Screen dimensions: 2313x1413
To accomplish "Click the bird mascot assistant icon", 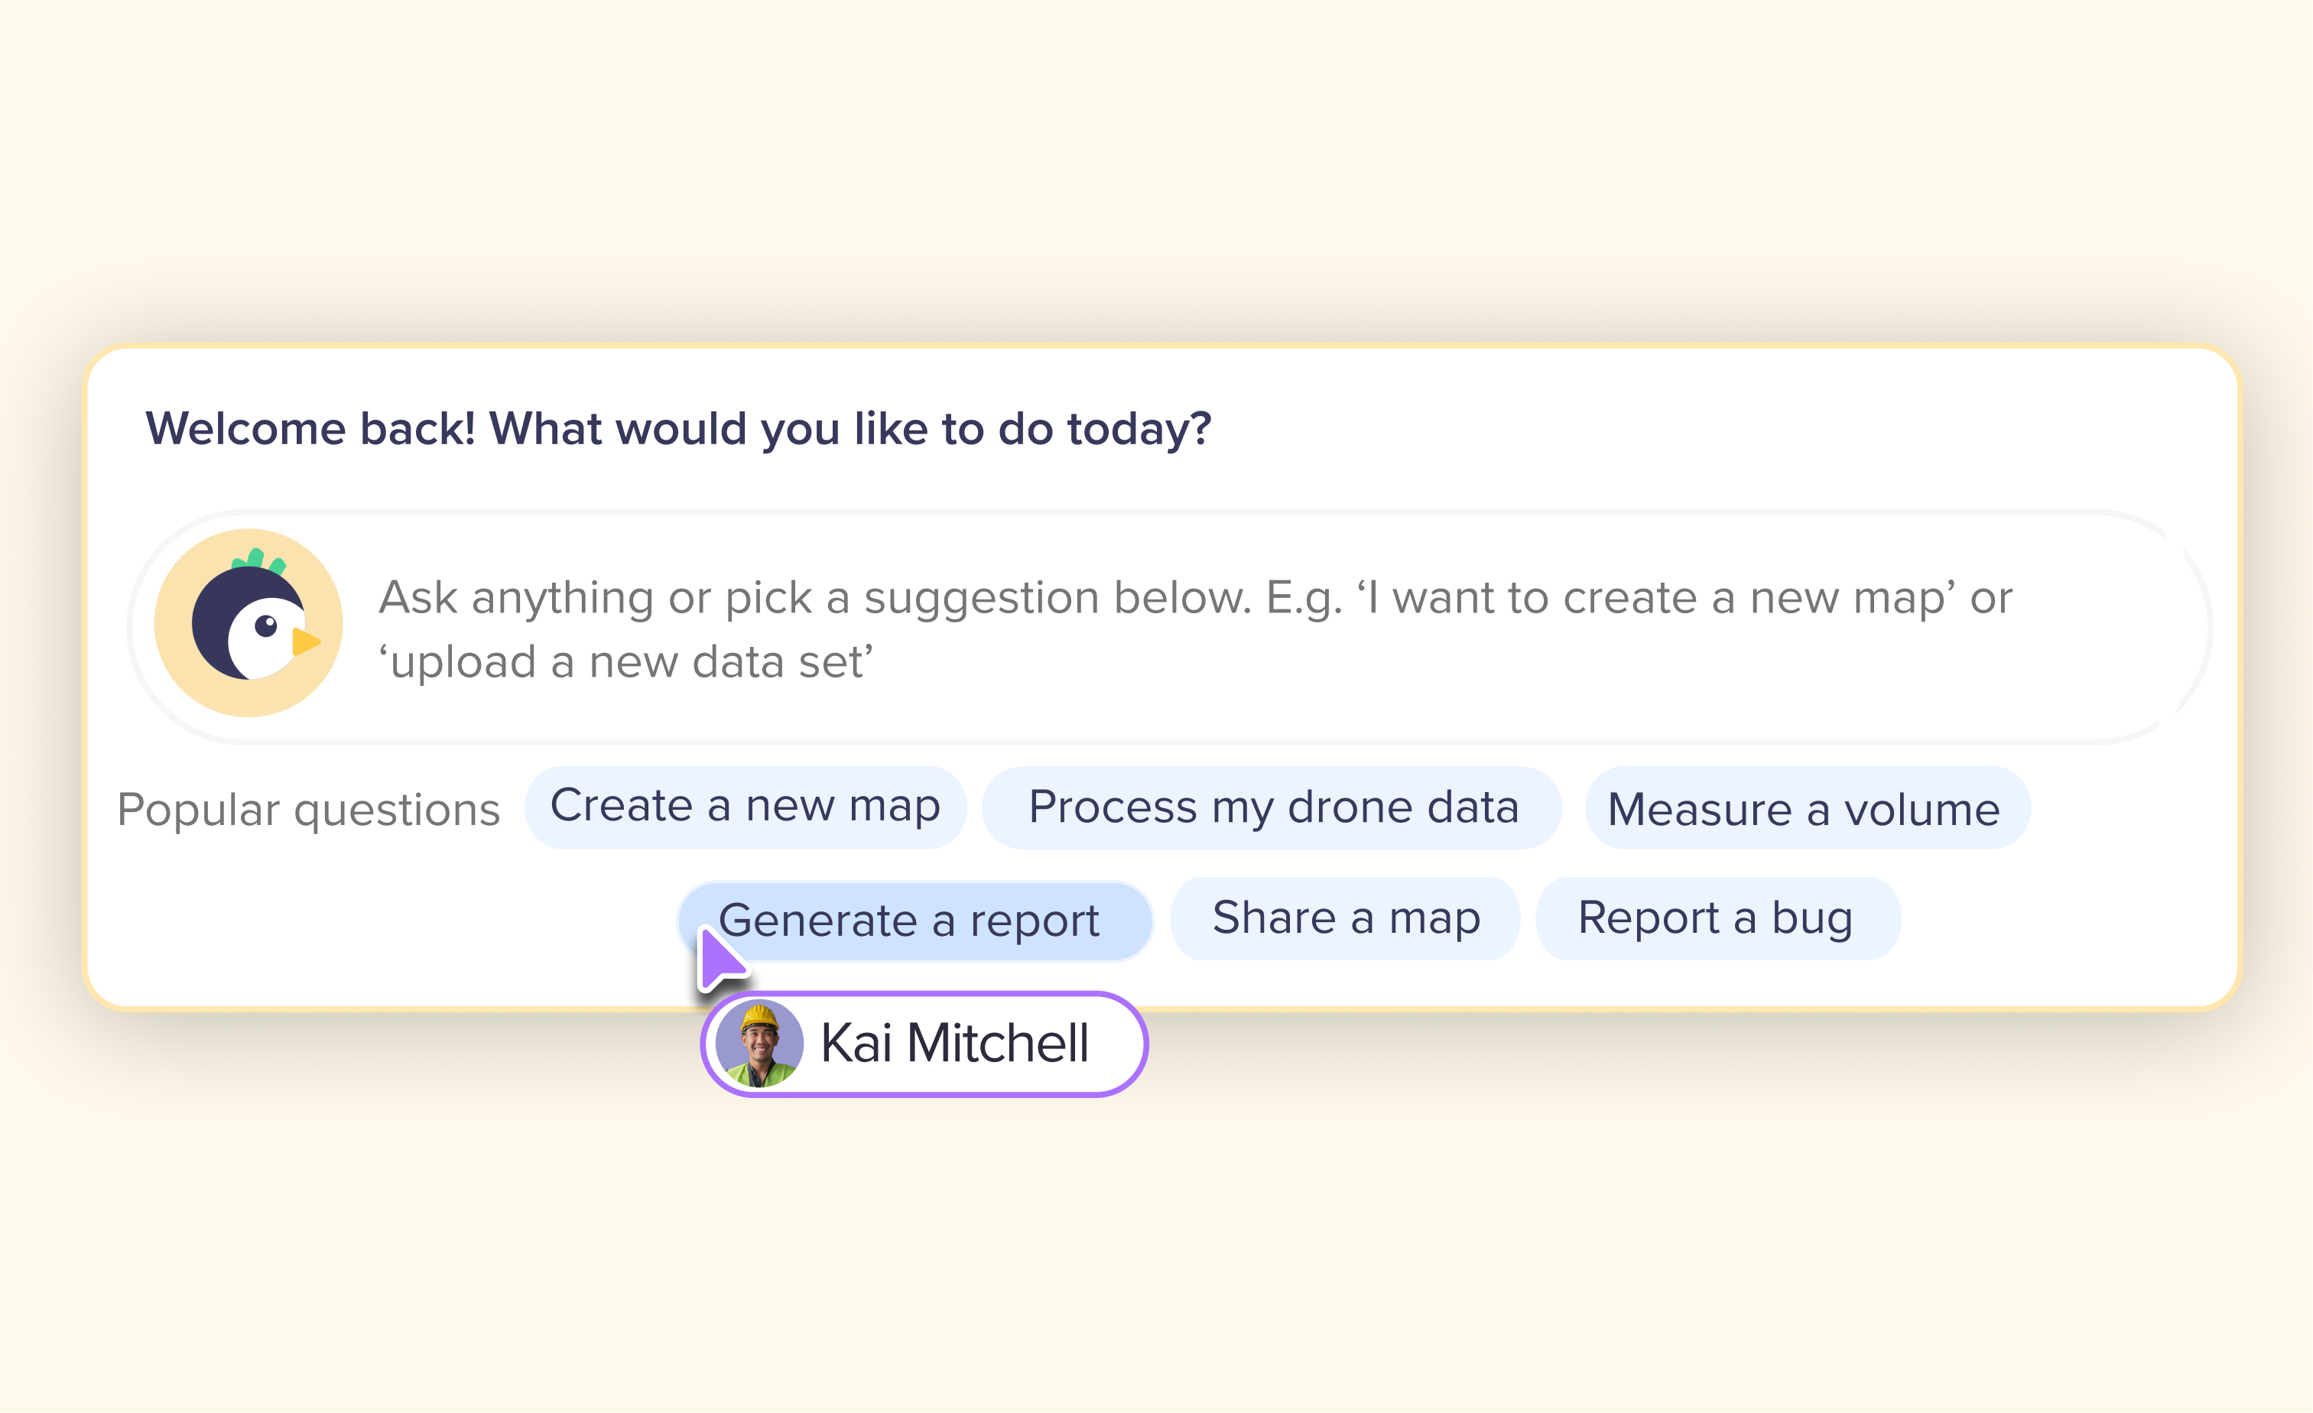I will tap(249, 623).
